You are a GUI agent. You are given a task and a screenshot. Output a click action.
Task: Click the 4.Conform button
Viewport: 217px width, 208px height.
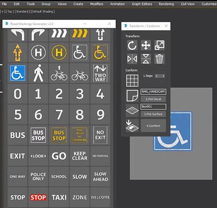[153, 126]
